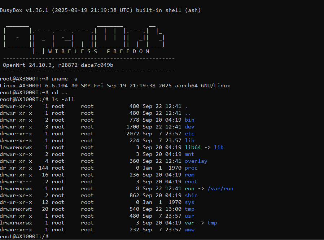Image resolution: width=324 pixels, height=240 pixels.
Task: Select the 'sys' directory name
Action: [x=189, y=202]
